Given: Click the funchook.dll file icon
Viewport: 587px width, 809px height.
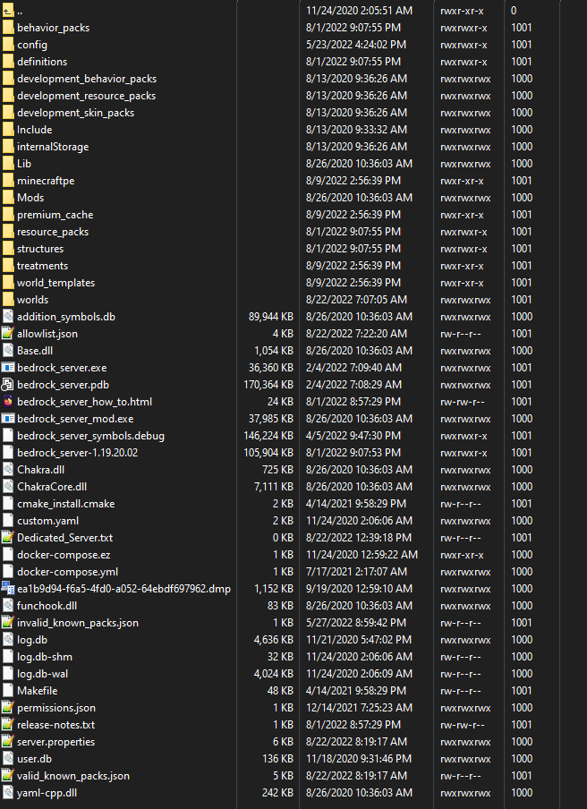Looking at the screenshot, I should 8,605.
